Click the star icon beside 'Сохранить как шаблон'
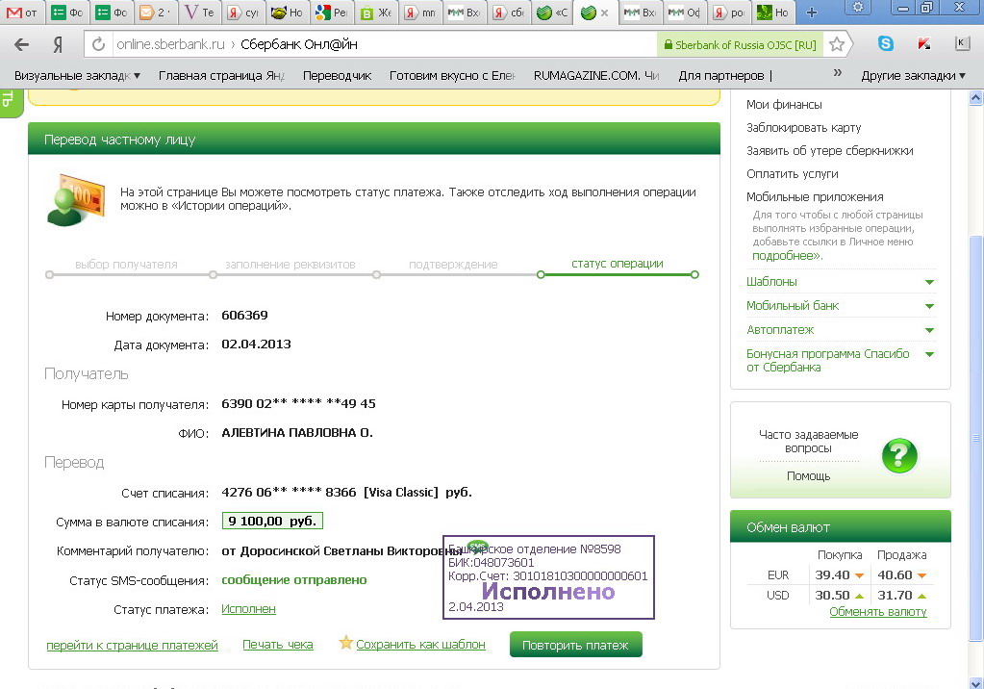Viewport: 984px width, 689px height. (x=345, y=643)
